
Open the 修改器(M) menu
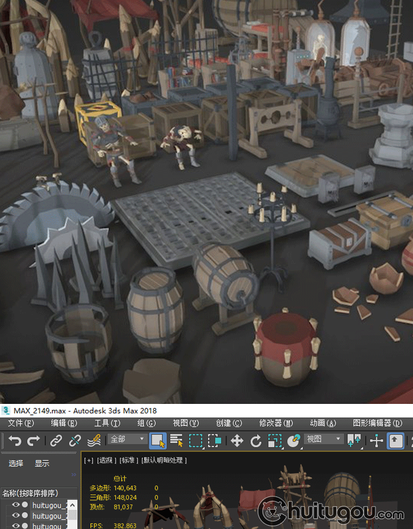tap(276, 423)
